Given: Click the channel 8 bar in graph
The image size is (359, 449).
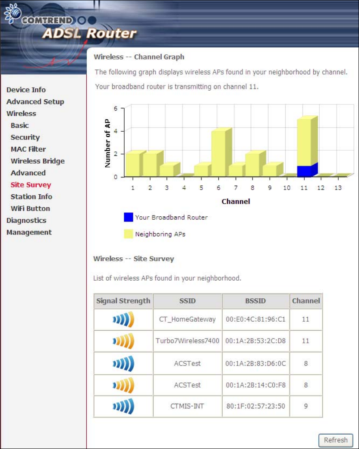Looking at the screenshot, I should (x=255, y=164).
